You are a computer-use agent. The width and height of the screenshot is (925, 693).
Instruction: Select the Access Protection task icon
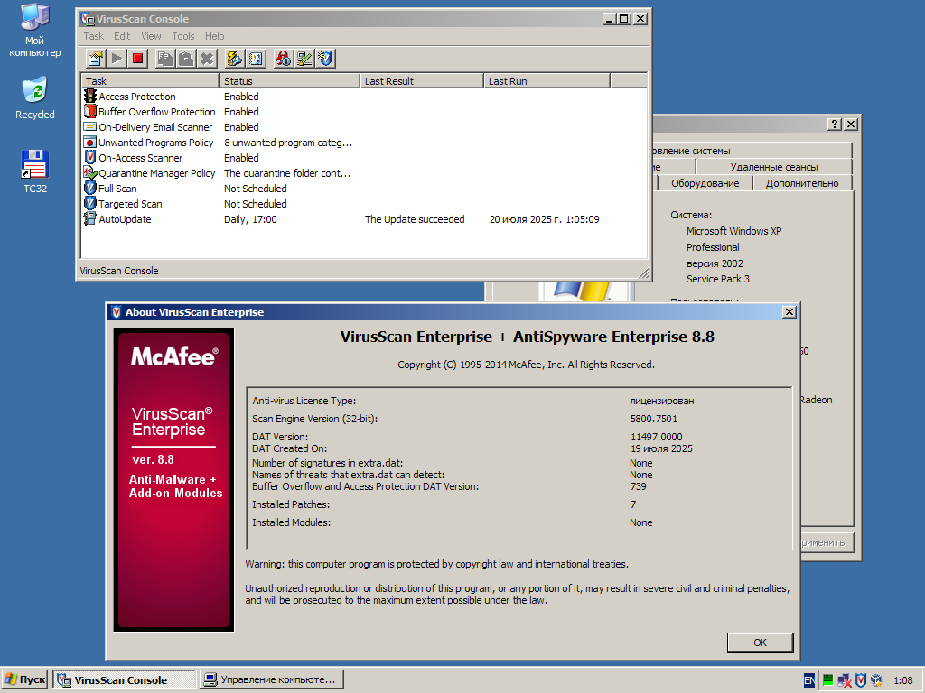[89, 96]
